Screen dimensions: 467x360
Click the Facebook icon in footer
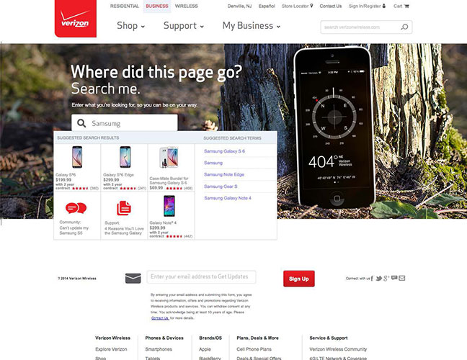click(372, 279)
